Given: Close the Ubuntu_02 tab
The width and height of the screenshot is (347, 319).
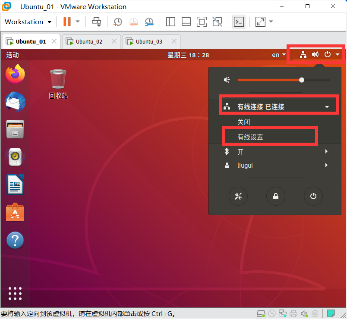Looking at the screenshot, I should click(114, 41).
